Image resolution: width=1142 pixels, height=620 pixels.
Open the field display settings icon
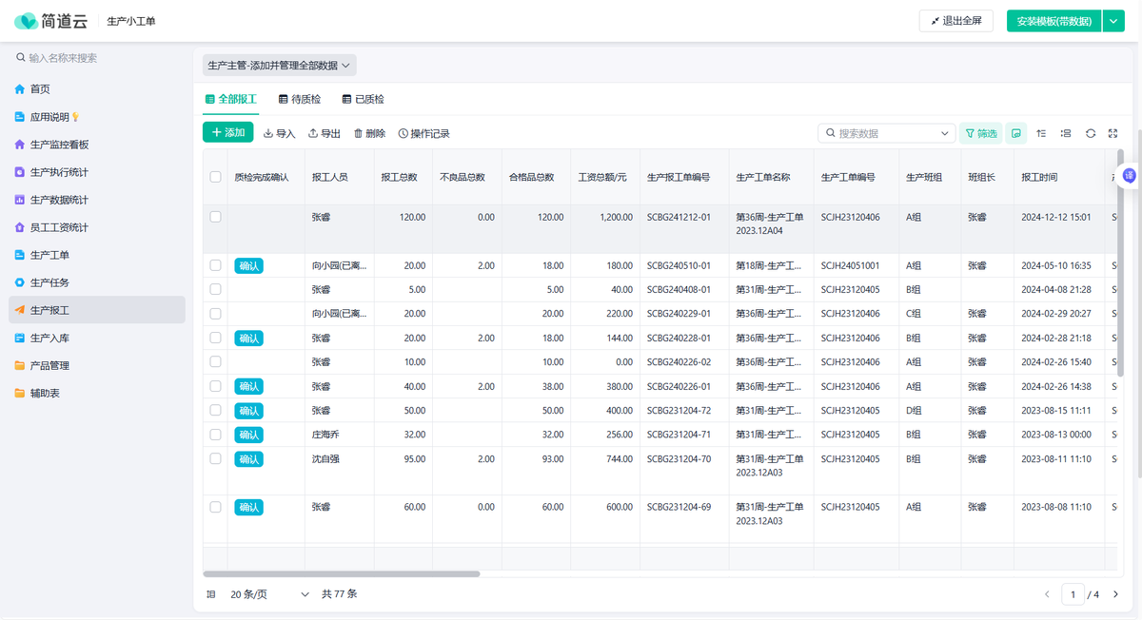(1066, 134)
